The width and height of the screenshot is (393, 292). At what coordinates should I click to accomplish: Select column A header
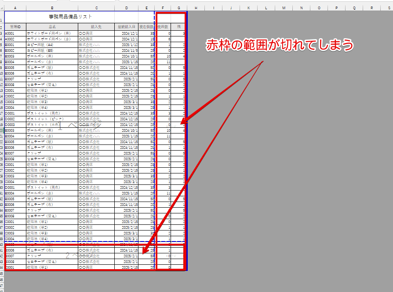coord(15,8)
